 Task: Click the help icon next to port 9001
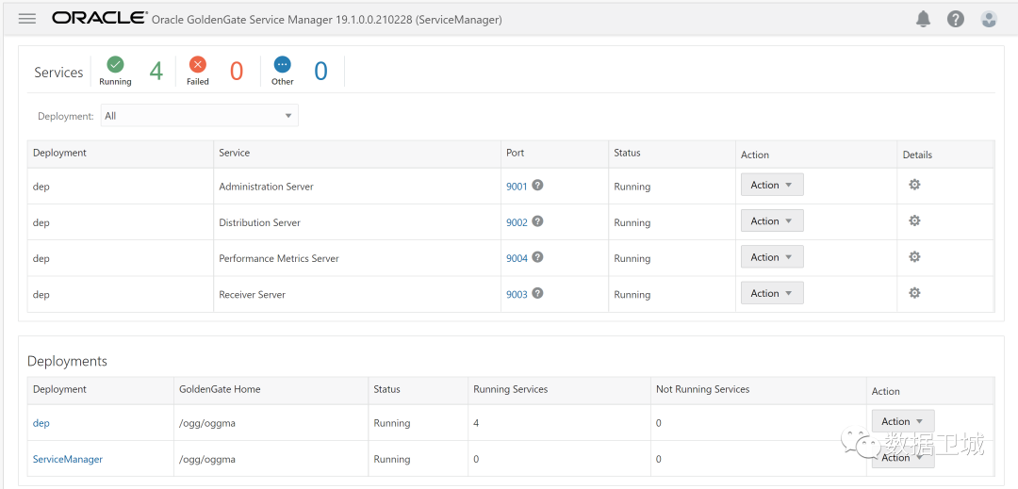click(537, 185)
